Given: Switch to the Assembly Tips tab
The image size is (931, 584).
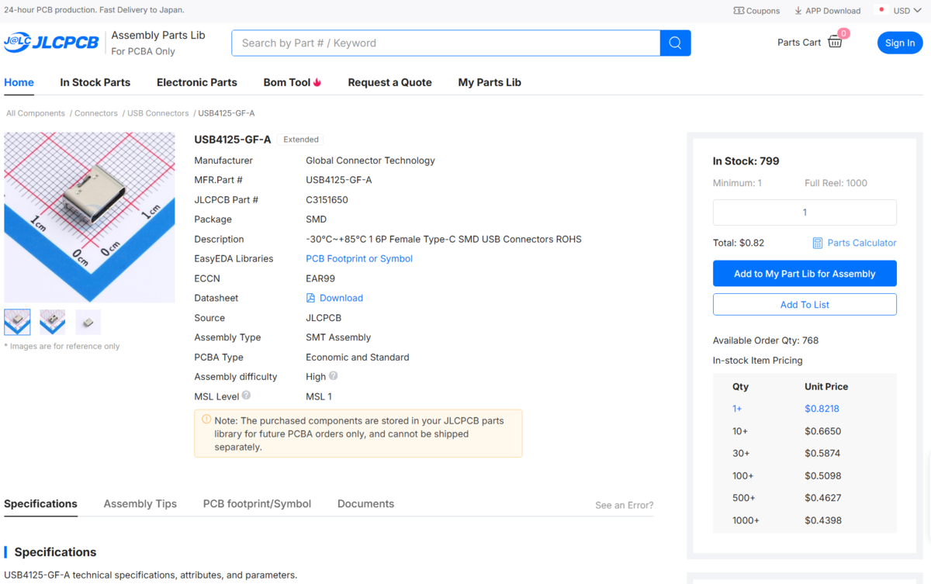Looking at the screenshot, I should [140, 503].
